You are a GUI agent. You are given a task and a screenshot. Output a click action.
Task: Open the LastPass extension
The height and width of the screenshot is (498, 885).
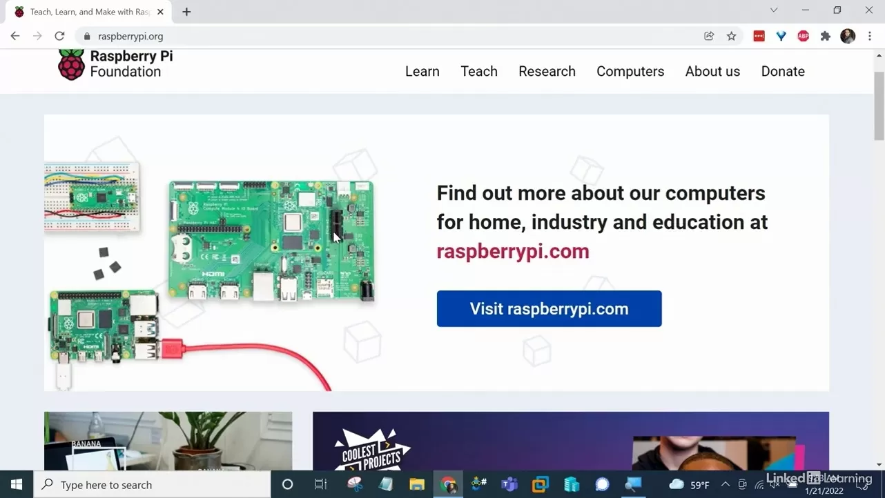point(759,36)
